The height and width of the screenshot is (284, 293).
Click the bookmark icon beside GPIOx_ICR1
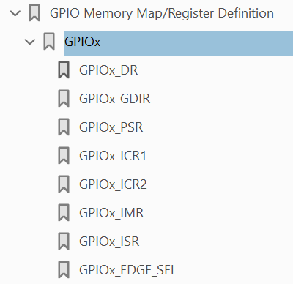point(64,156)
